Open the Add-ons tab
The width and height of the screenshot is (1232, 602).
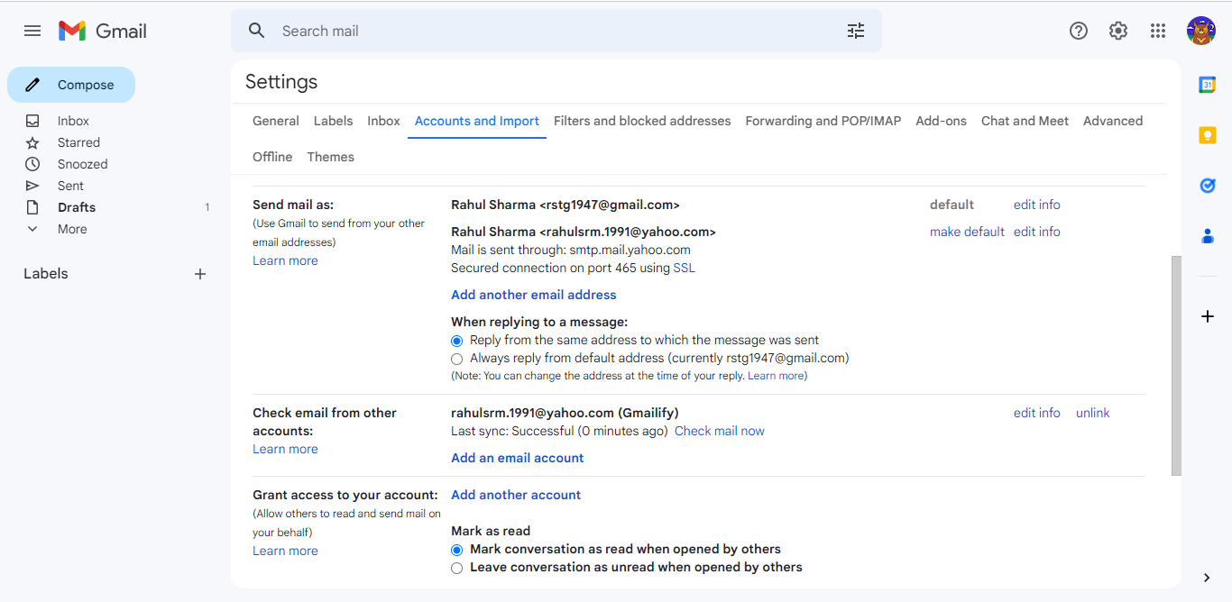[x=942, y=121]
